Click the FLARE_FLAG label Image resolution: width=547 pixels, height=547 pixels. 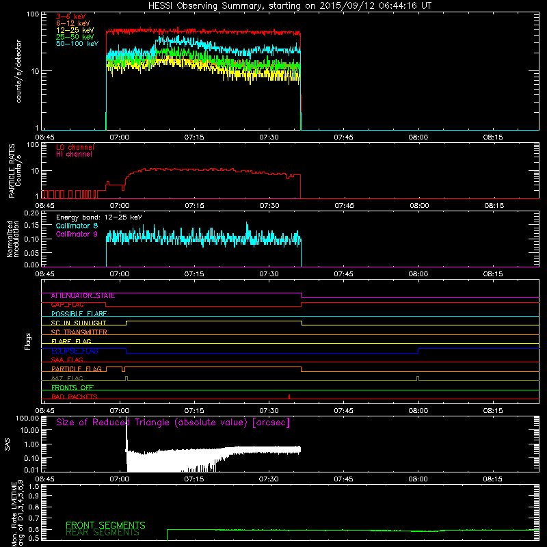tap(71, 341)
